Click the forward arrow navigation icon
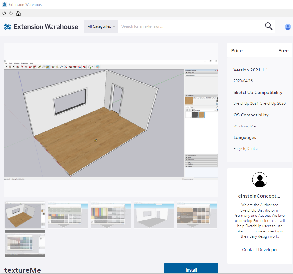Viewport: 293px width, 274px height. tap(11, 13)
